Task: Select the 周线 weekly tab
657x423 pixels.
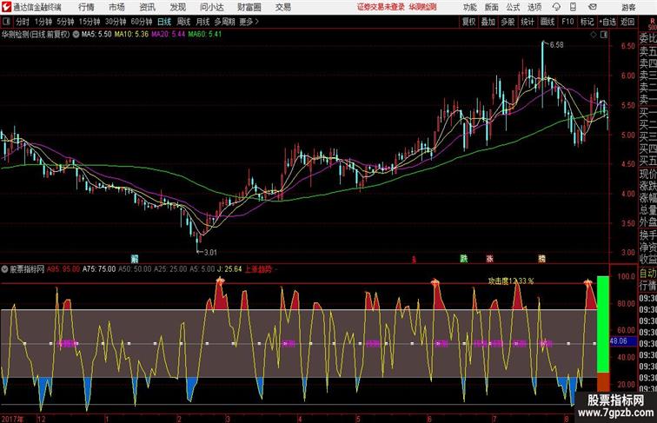Action: tap(183, 22)
